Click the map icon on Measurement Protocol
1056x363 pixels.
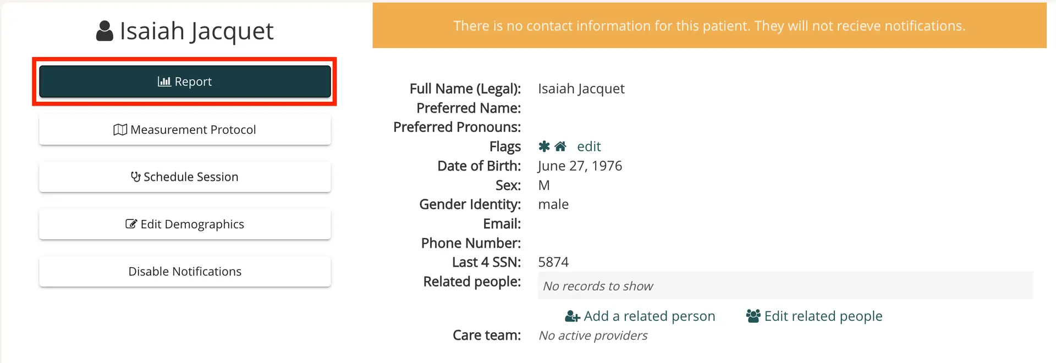coord(120,129)
